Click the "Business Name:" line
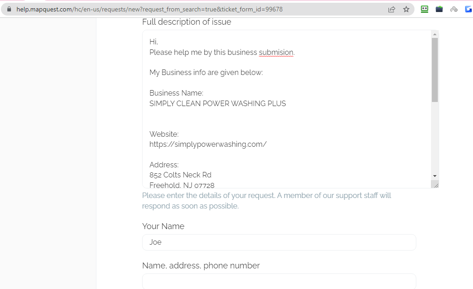The height and width of the screenshot is (289, 473). (176, 93)
